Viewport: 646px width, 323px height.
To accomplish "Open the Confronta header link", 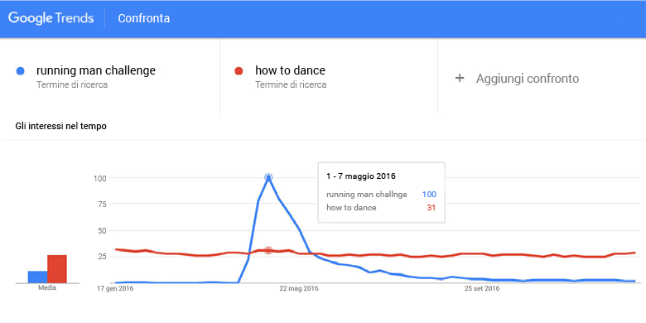I will pos(144,18).
